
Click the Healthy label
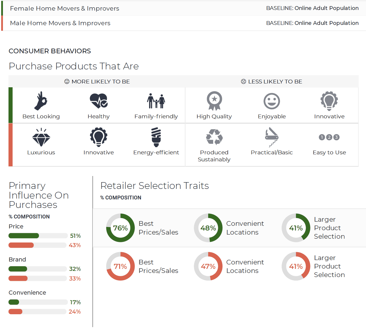point(99,117)
